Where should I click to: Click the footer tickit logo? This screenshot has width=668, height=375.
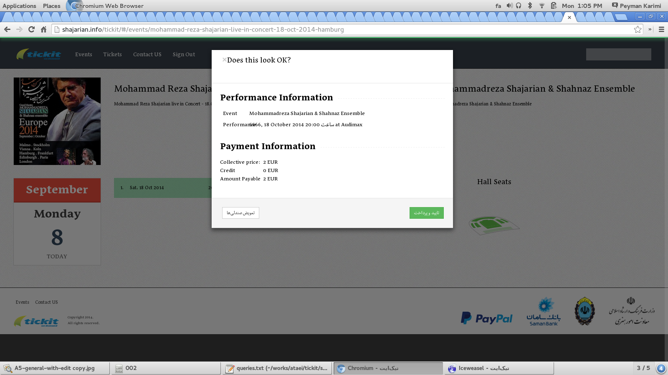[36, 321]
